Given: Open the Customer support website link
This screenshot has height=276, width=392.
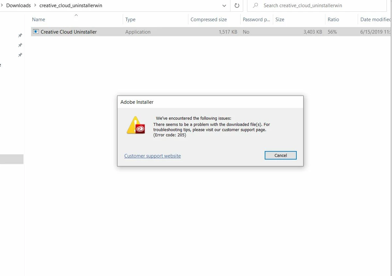Looking at the screenshot, I should [x=152, y=156].
